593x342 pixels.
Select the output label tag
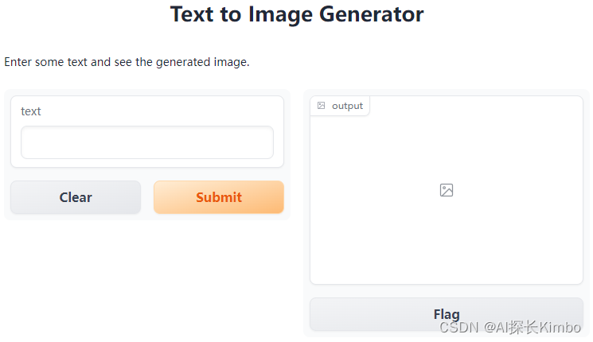pyautogui.click(x=347, y=106)
